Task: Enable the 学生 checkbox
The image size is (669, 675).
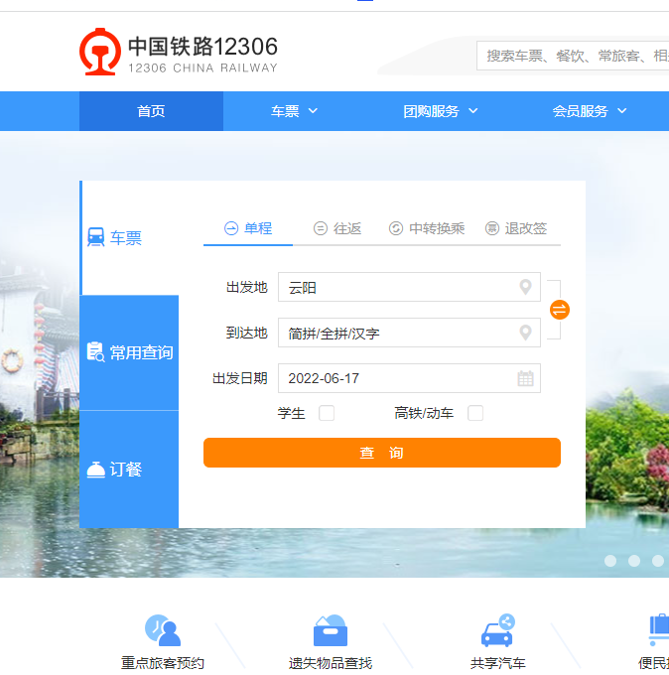Action: [327, 413]
